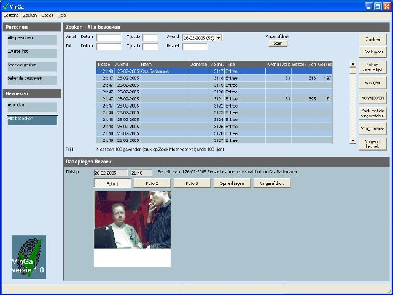Maximize the VinGa window

pyautogui.click(x=378, y=6)
